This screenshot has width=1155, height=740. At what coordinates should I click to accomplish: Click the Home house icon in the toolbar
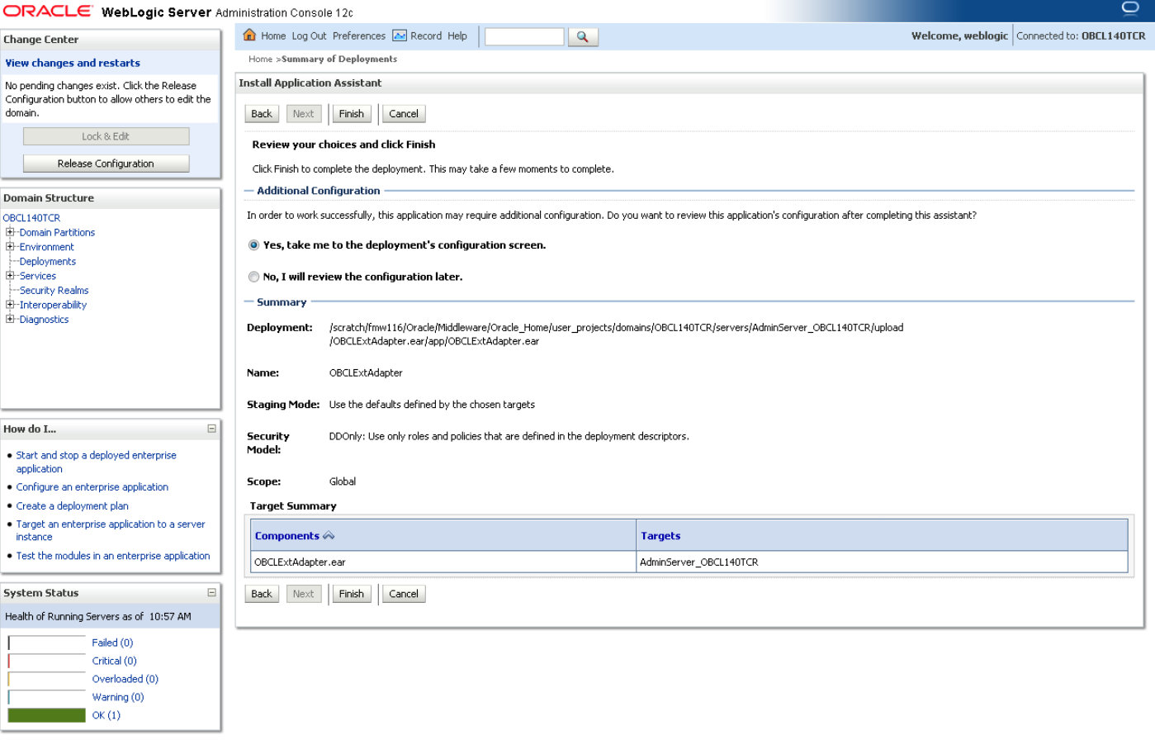(x=249, y=36)
